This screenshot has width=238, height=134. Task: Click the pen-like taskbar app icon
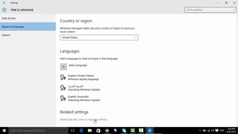pos(115,131)
